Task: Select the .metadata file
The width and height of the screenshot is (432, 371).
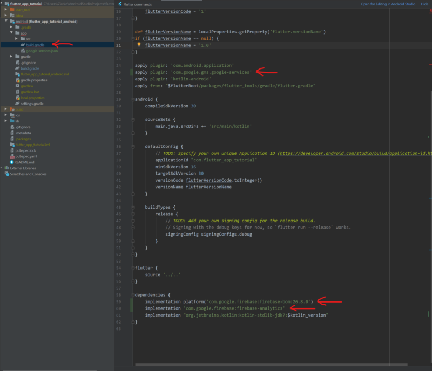Action: pos(23,133)
